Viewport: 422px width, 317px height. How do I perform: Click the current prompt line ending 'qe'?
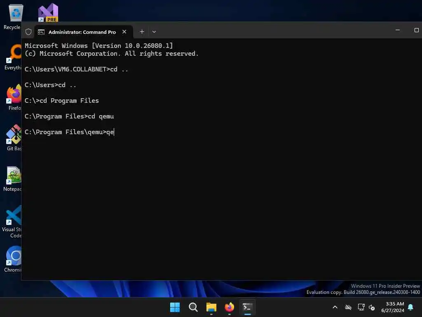(69, 132)
